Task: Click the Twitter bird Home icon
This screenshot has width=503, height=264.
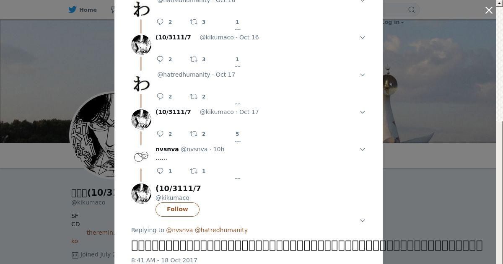Action: click(x=73, y=10)
